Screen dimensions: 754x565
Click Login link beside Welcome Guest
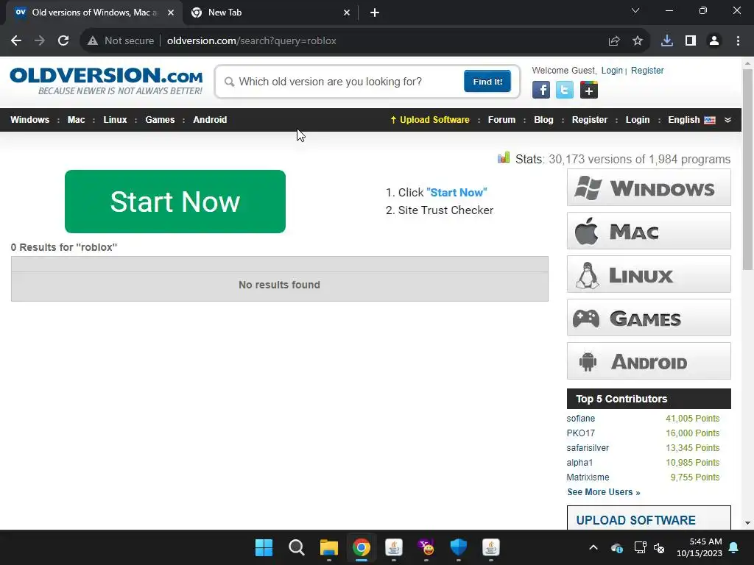pyautogui.click(x=612, y=70)
